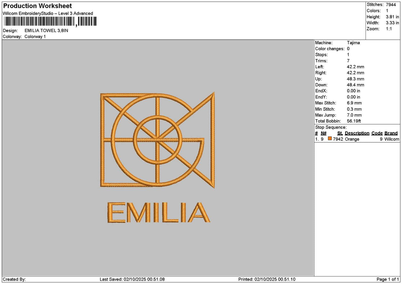402x284 pixels.
Task: Click the EndX value '0.00 in'
Action: click(x=353, y=91)
